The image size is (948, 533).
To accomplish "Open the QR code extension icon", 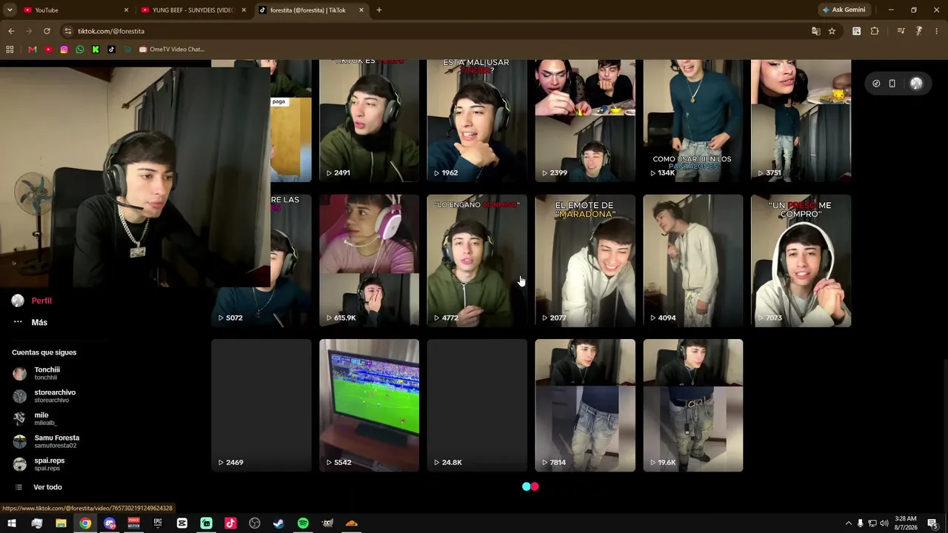I will click(856, 31).
